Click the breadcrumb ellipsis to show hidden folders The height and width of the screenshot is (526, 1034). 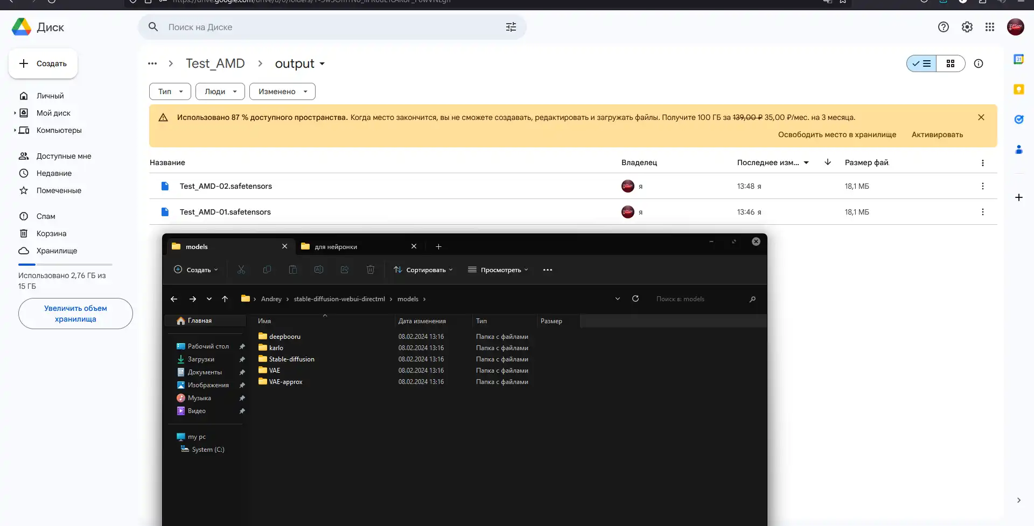152,63
